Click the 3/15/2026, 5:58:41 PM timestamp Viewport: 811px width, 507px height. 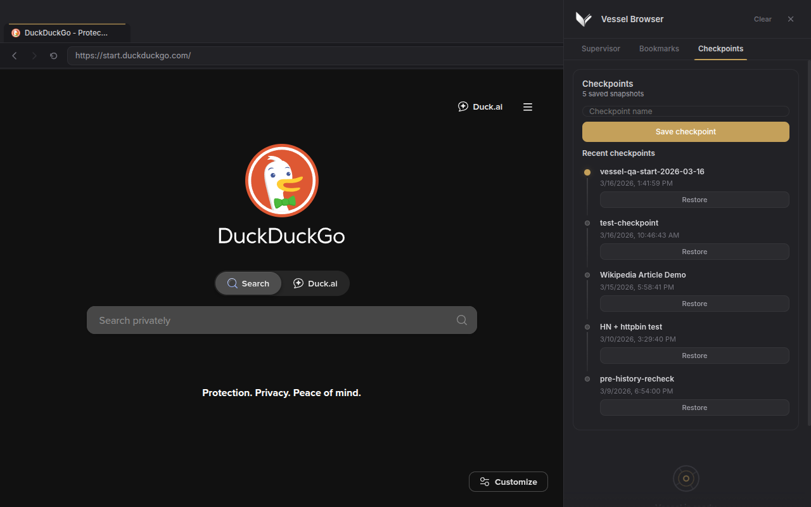click(637, 287)
